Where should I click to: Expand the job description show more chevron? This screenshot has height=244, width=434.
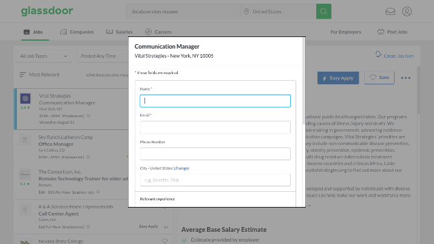(310, 206)
